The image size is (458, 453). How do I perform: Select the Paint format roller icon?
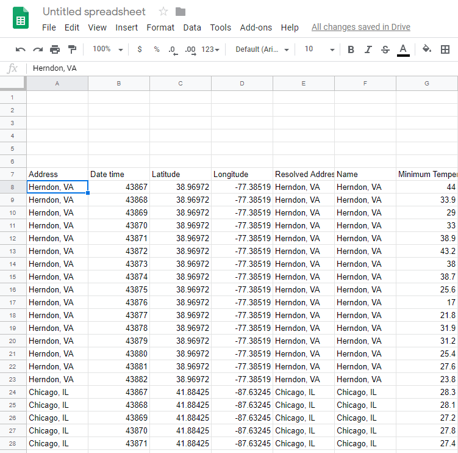(72, 49)
